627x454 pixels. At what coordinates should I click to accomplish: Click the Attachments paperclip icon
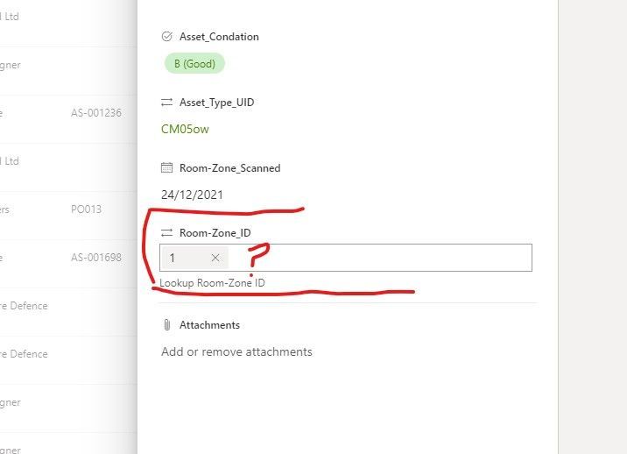click(167, 325)
